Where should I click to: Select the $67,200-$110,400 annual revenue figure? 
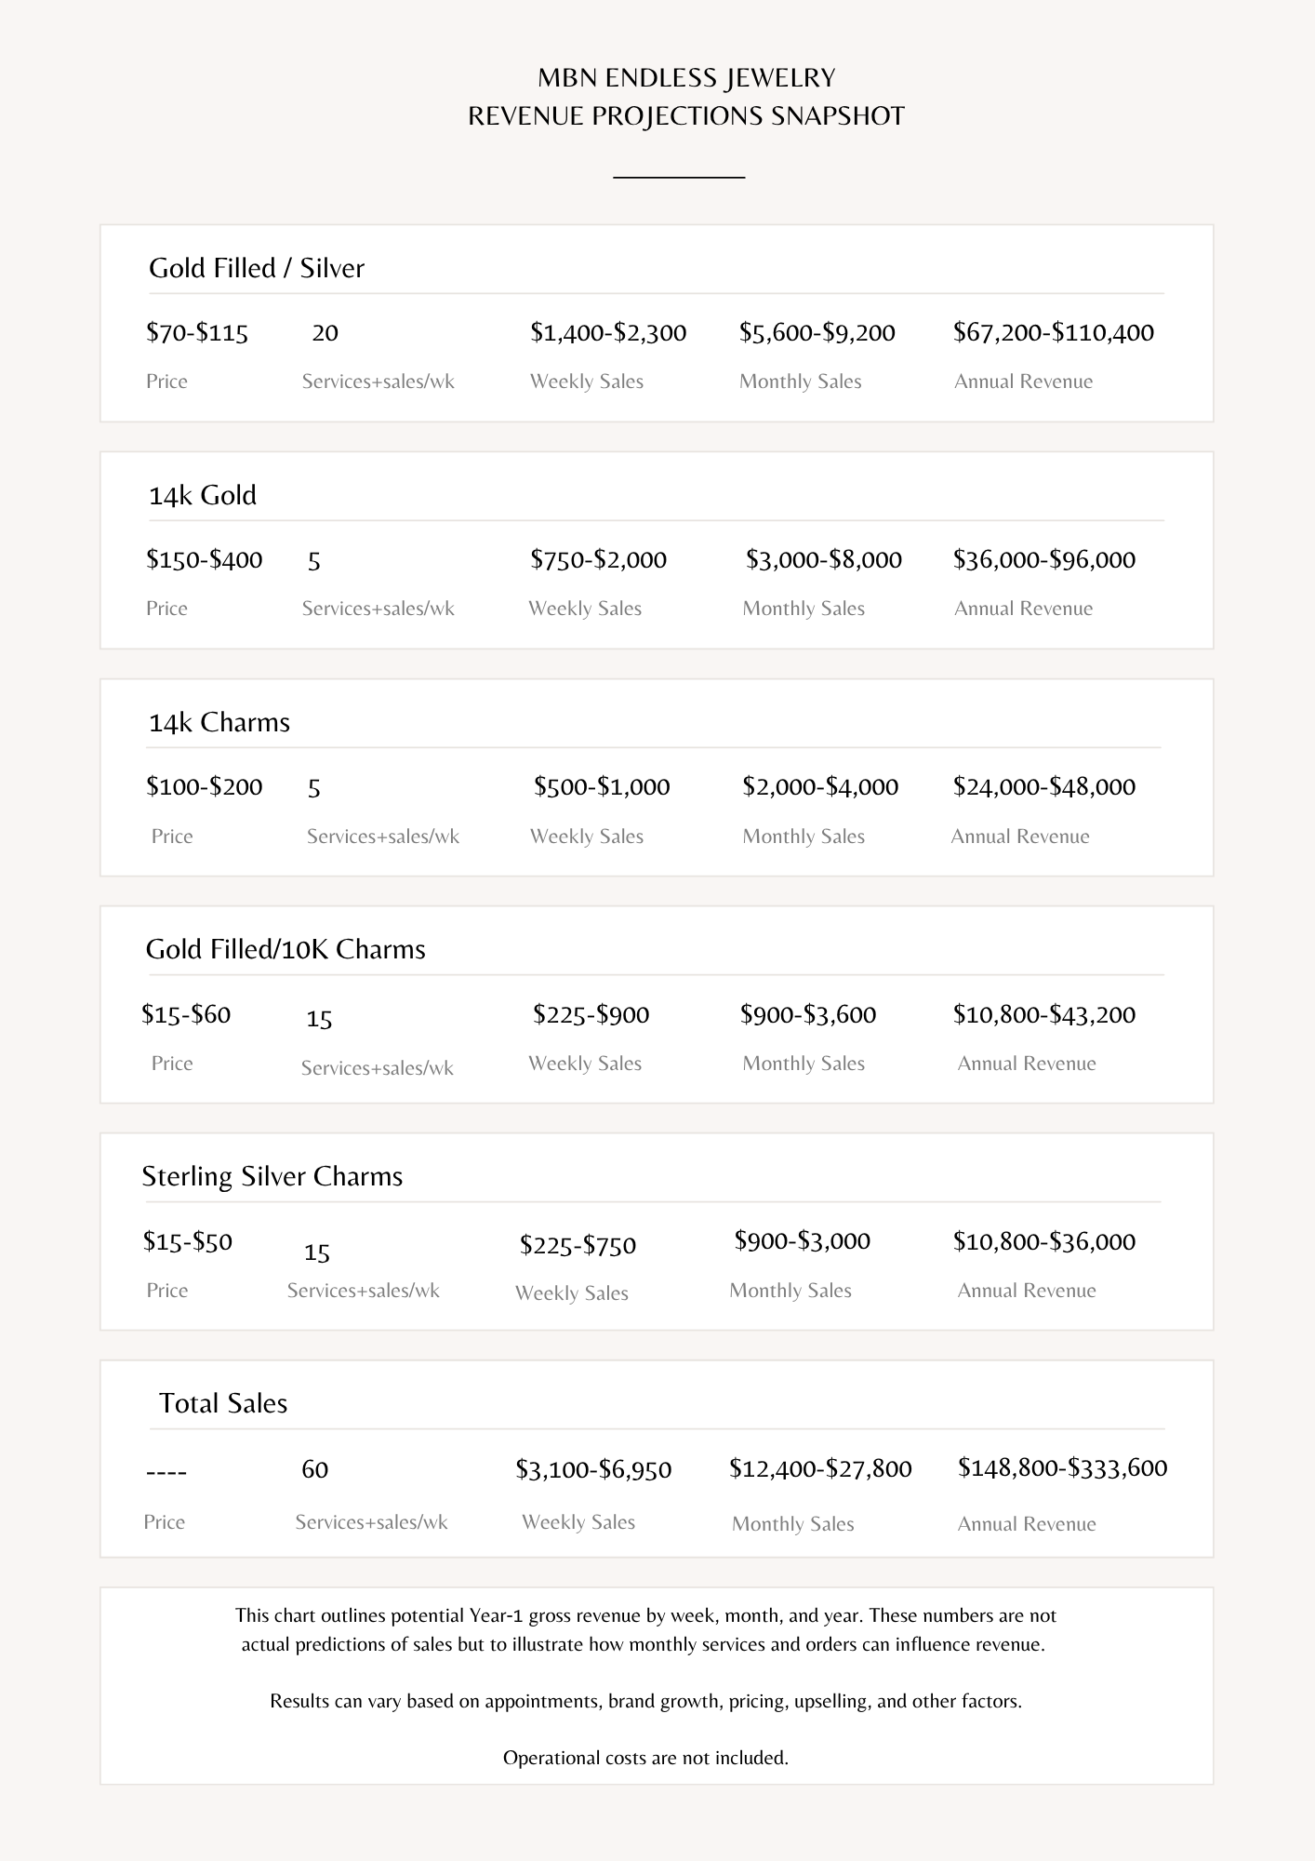pyautogui.click(x=1054, y=332)
